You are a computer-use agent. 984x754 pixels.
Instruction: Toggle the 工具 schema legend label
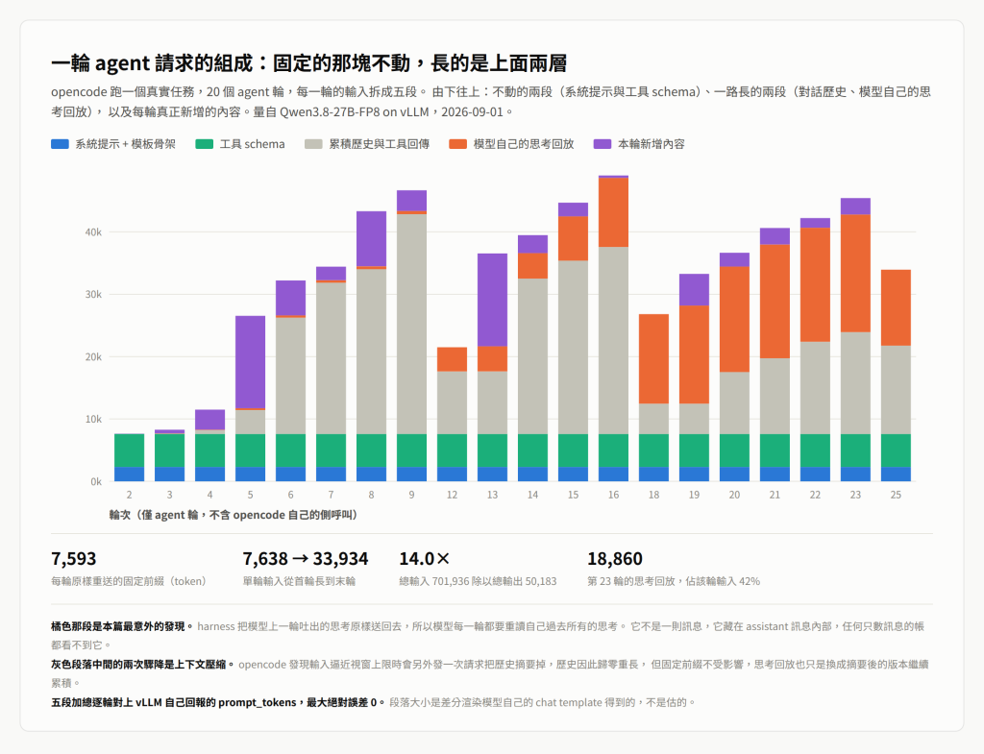click(x=253, y=144)
